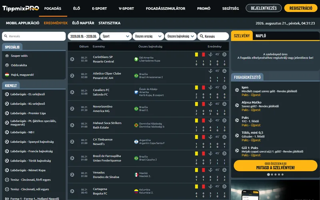Click football icon in Brasil de Farroupilha row
The image size is (320, 200).
(x=72, y=158)
